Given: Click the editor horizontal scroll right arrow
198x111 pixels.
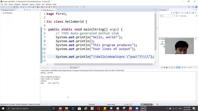Looking at the screenshot, I should pyautogui.click(x=153, y=64).
